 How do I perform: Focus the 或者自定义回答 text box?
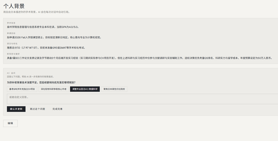(x=142, y=99)
